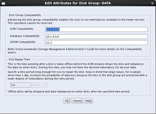The width and height of the screenshot is (156, 114).
Task: Click the window menu icon in title bar
Action: 3,3
